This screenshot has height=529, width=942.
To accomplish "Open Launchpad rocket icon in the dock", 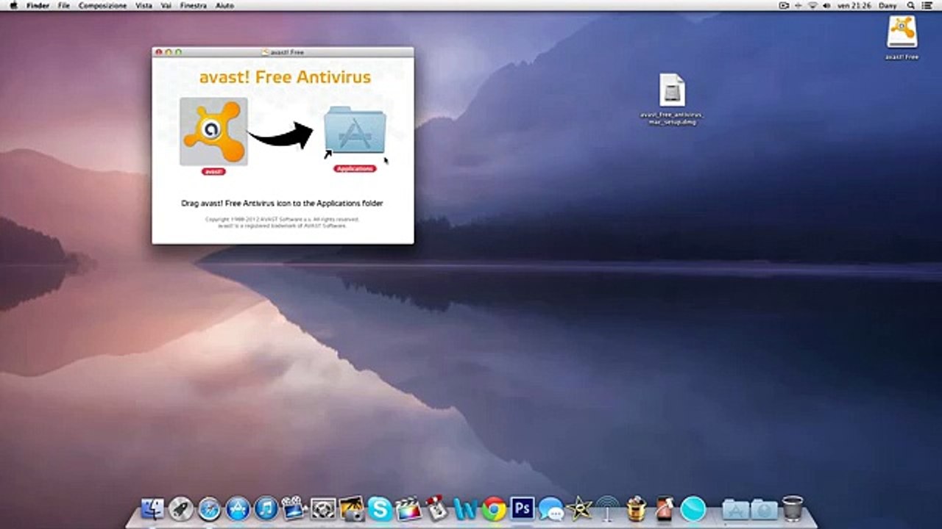I will click(181, 508).
